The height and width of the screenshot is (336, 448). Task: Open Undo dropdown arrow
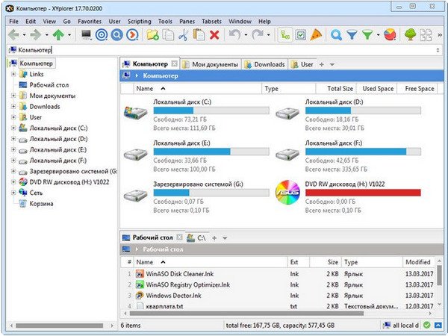(x=246, y=35)
